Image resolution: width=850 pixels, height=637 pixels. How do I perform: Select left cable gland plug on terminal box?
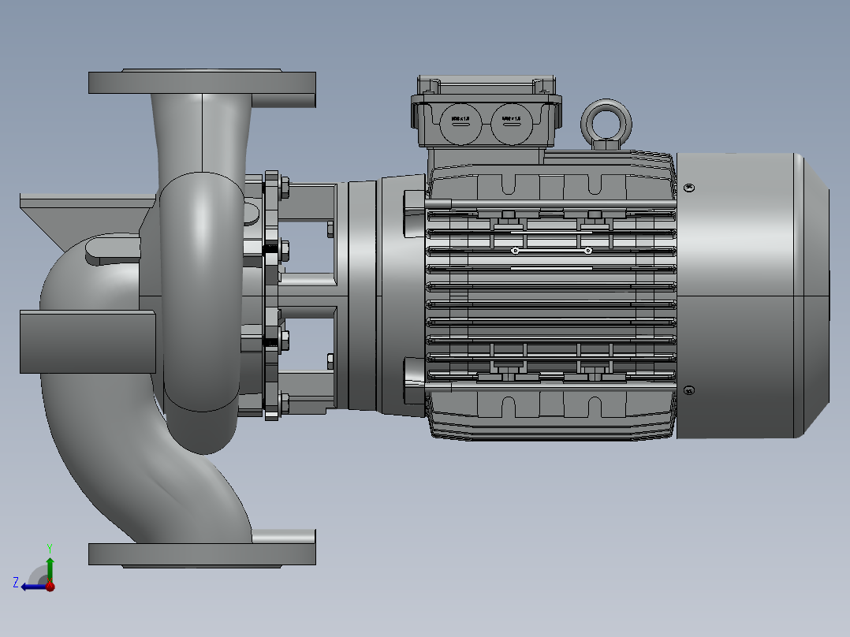pyautogui.click(x=460, y=123)
